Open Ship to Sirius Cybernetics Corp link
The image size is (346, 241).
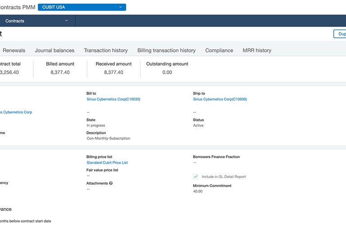coord(220,99)
